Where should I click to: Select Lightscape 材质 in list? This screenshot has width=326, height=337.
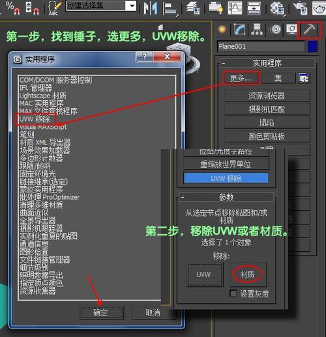43,96
